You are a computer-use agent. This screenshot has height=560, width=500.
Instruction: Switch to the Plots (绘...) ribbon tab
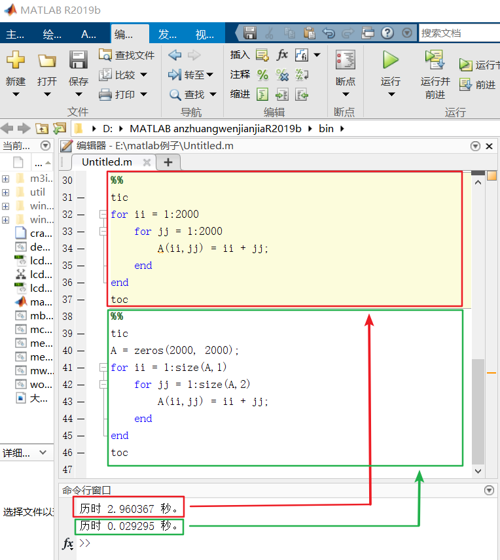click(x=52, y=34)
